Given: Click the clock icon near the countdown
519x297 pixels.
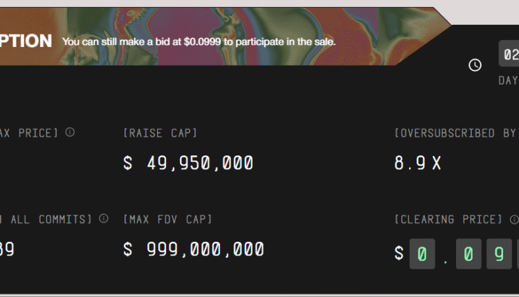Looking at the screenshot, I should [x=475, y=65].
